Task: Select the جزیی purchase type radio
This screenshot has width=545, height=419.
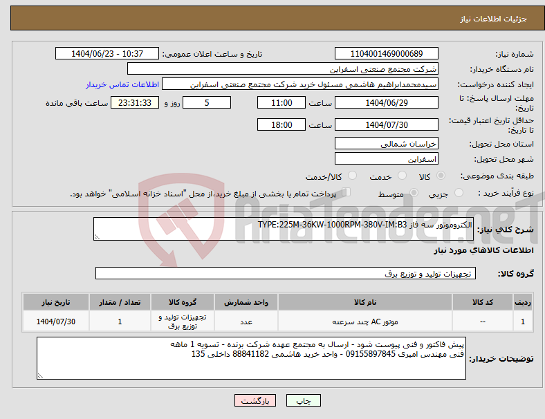Action: [x=459, y=192]
